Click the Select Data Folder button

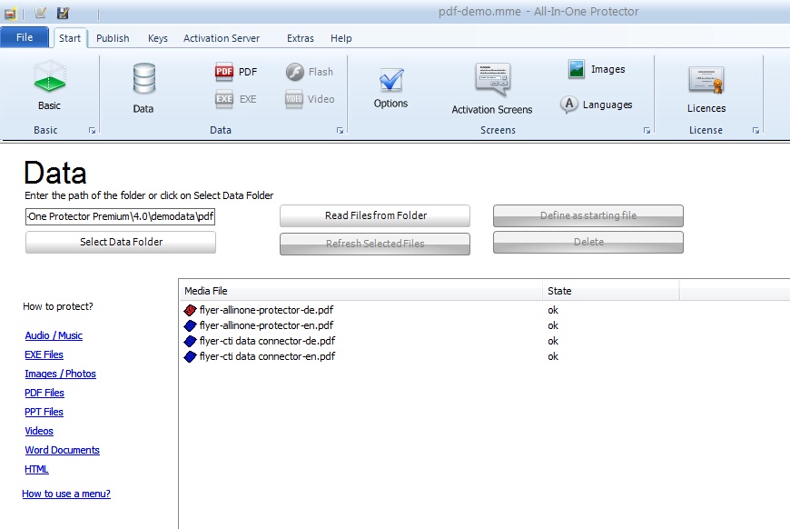[121, 242]
